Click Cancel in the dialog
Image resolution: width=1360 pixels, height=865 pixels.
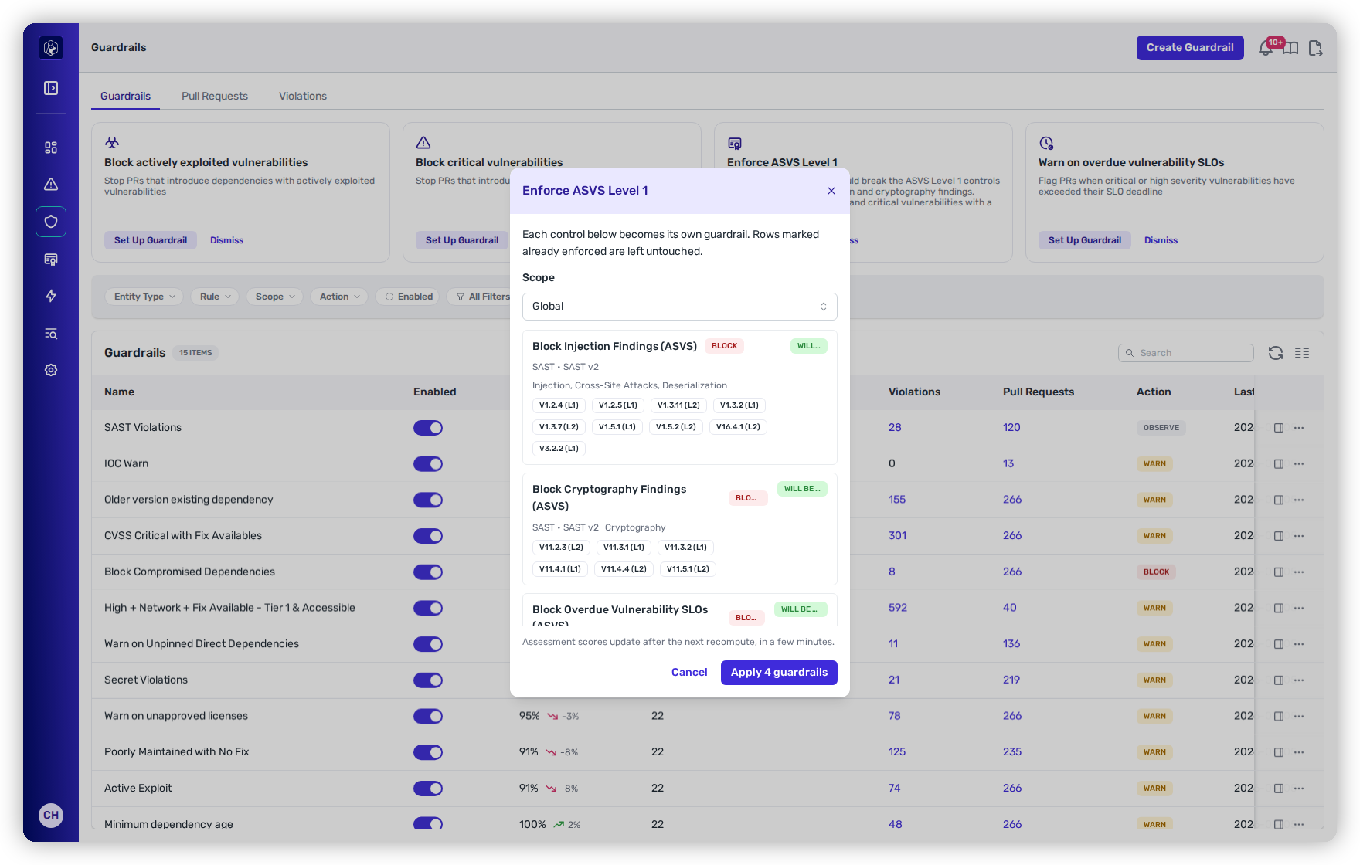[689, 673]
